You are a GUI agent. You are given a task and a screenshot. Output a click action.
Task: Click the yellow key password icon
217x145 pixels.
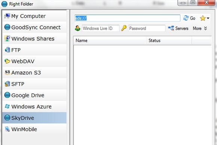pos(124,28)
